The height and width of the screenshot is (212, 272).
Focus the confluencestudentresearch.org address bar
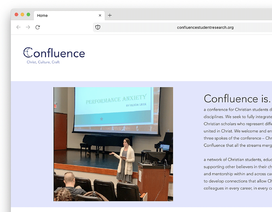click(x=182, y=27)
